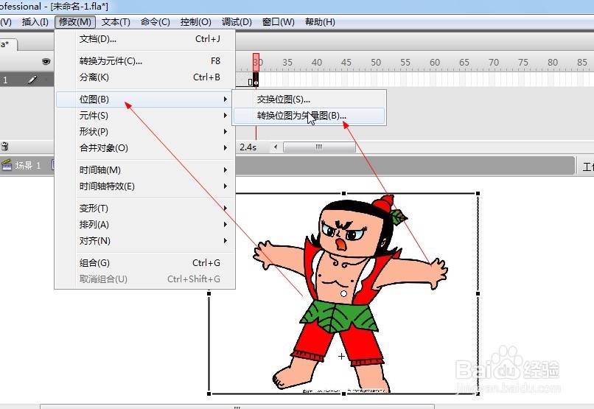Open the 文本(T) menu

(x=116, y=22)
